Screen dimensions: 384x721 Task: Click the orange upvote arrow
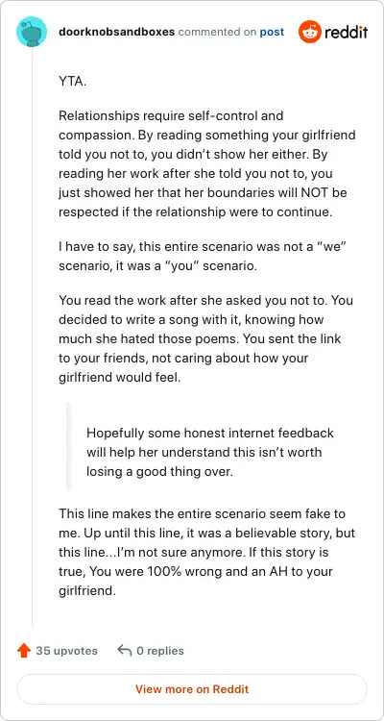coord(23,651)
